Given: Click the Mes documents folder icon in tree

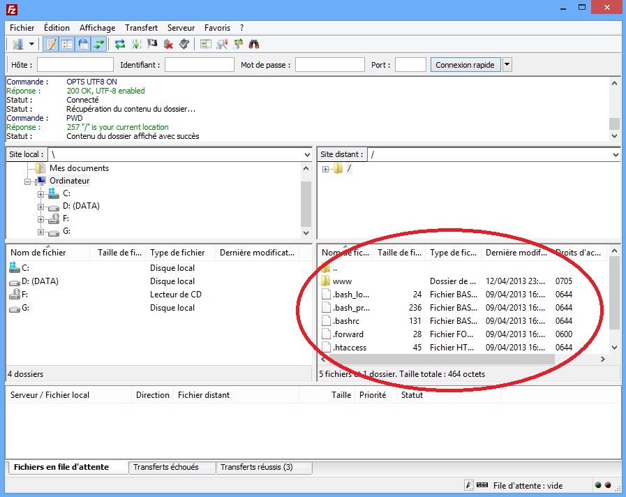Looking at the screenshot, I should click(40, 168).
